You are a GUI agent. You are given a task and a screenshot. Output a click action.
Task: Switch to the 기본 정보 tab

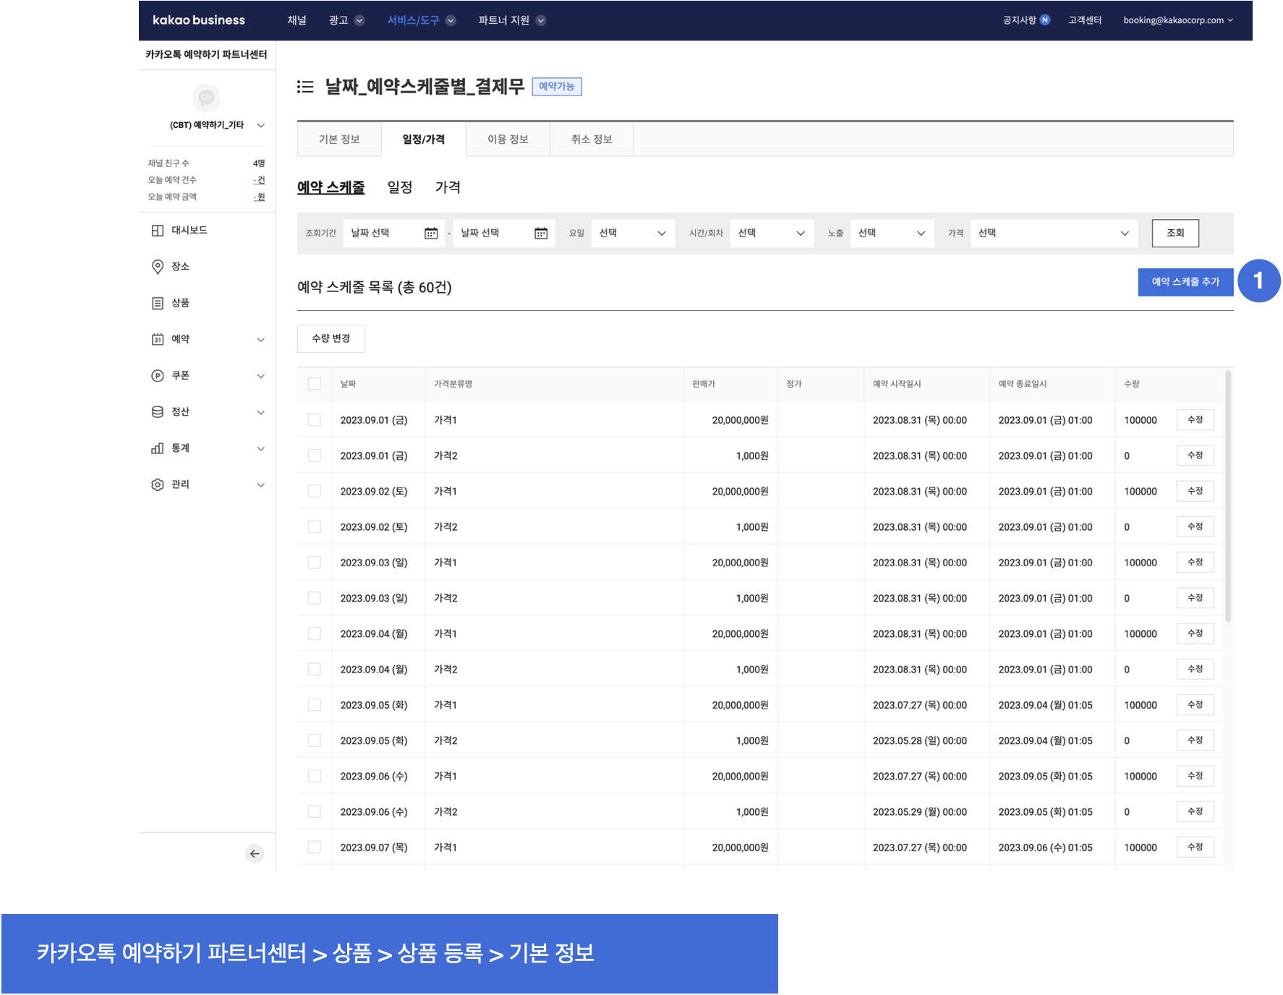tap(339, 140)
